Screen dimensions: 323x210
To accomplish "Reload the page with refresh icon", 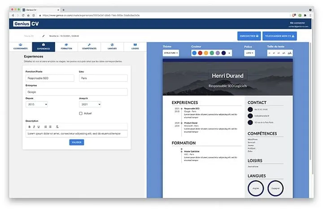I will [x=23, y=15].
